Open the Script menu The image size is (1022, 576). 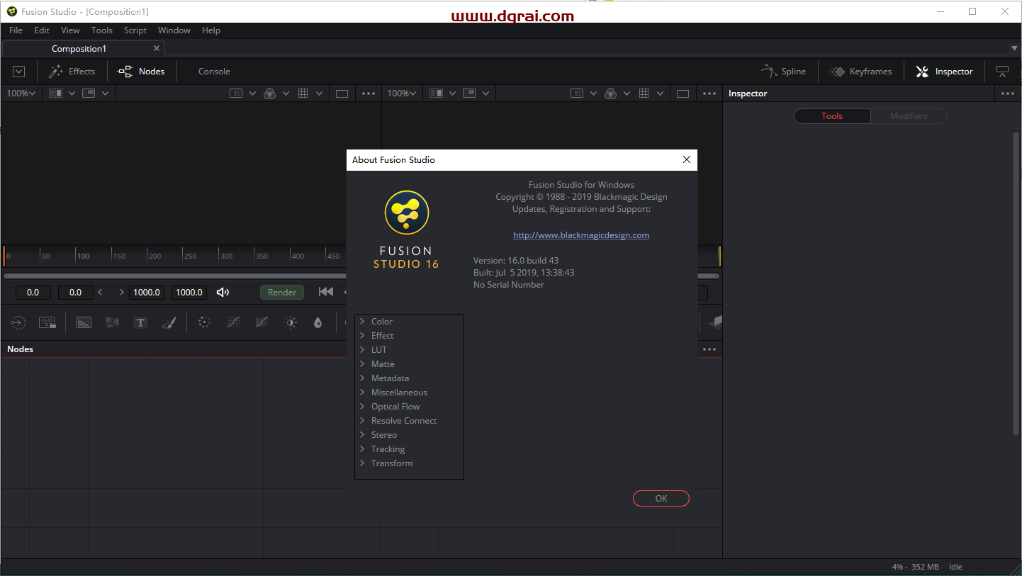[135, 30]
